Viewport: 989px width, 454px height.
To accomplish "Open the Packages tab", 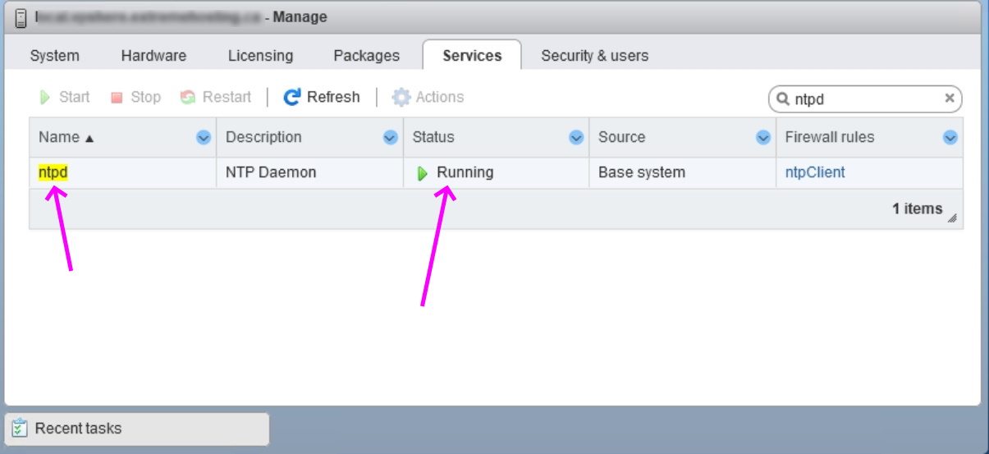I will [366, 56].
